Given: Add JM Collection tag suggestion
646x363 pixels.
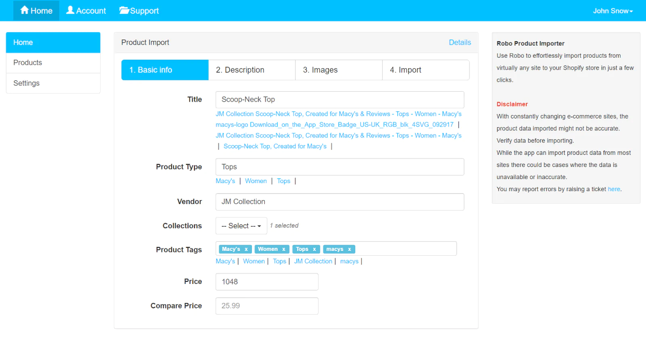Looking at the screenshot, I should [313, 261].
